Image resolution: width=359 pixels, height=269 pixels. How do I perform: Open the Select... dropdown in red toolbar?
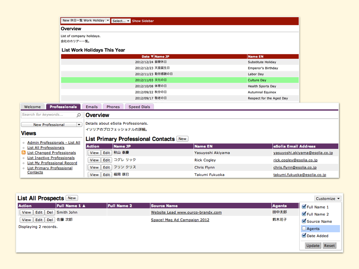tap(121, 21)
